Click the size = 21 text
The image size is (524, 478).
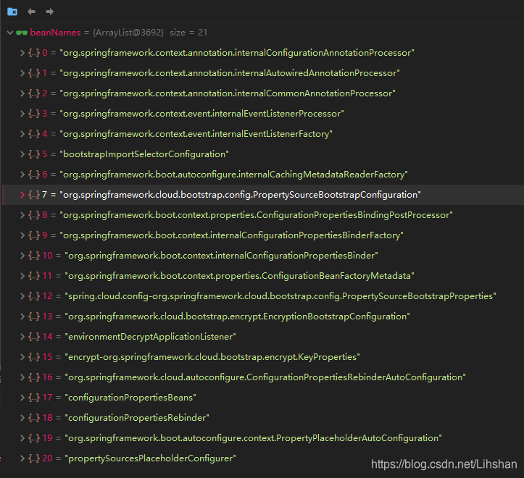(188, 33)
